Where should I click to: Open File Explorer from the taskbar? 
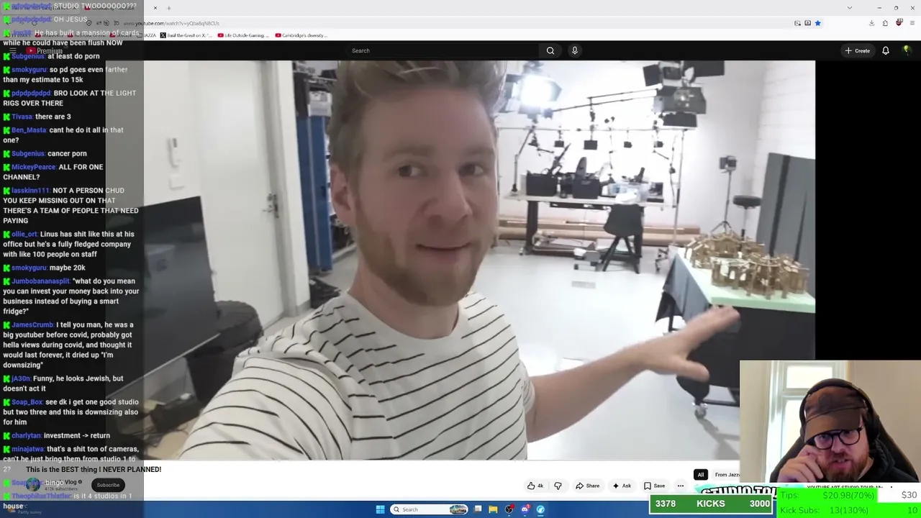coord(493,509)
